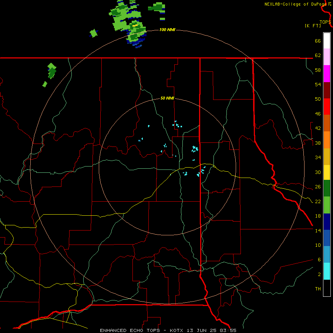Select the navy legend swatch above 14

(x=327, y=222)
